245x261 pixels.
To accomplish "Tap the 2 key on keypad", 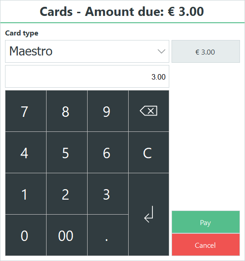I will 67,194.
